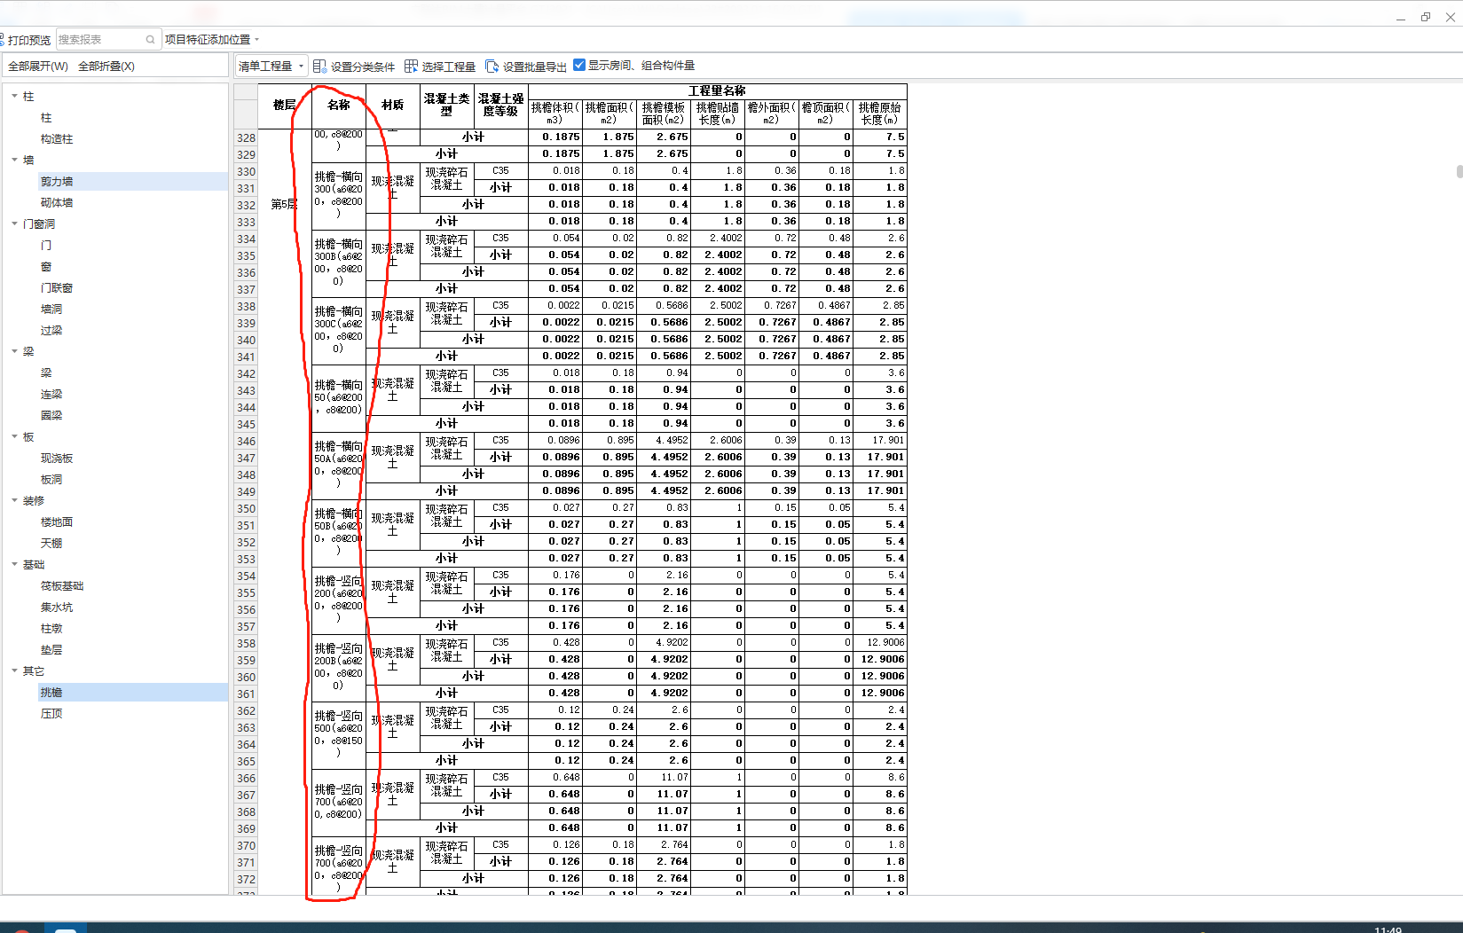The width and height of the screenshot is (1463, 933).
Task: Select 集水坑 in the tree
Action: click(x=57, y=608)
